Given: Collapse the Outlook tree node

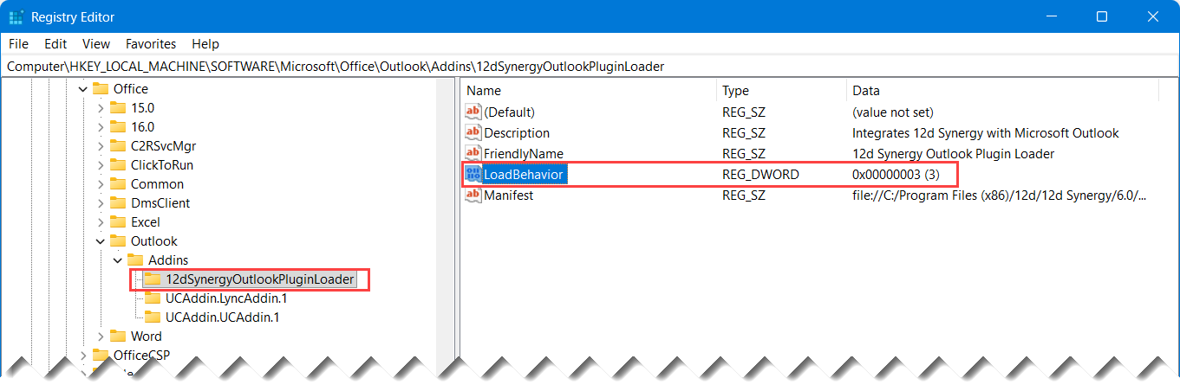Looking at the screenshot, I should pos(101,241).
